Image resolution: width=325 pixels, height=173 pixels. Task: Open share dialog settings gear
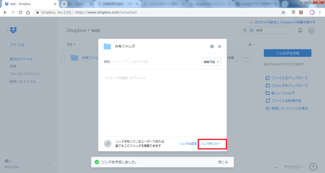click(212, 46)
